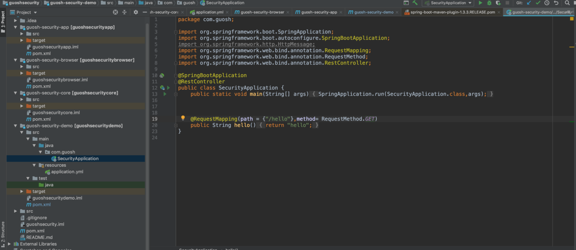Open the Project view selector dropdown

(x=24, y=13)
